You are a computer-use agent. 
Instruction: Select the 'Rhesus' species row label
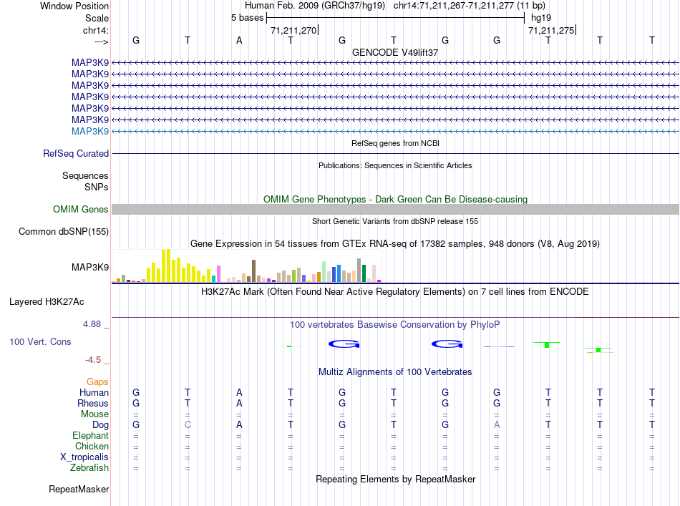(x=93, y=403)
